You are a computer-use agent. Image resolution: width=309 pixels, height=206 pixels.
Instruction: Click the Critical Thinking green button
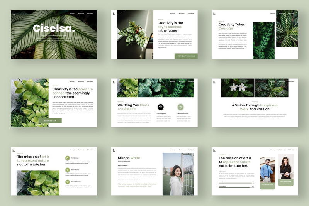click(x=185, y=56)
